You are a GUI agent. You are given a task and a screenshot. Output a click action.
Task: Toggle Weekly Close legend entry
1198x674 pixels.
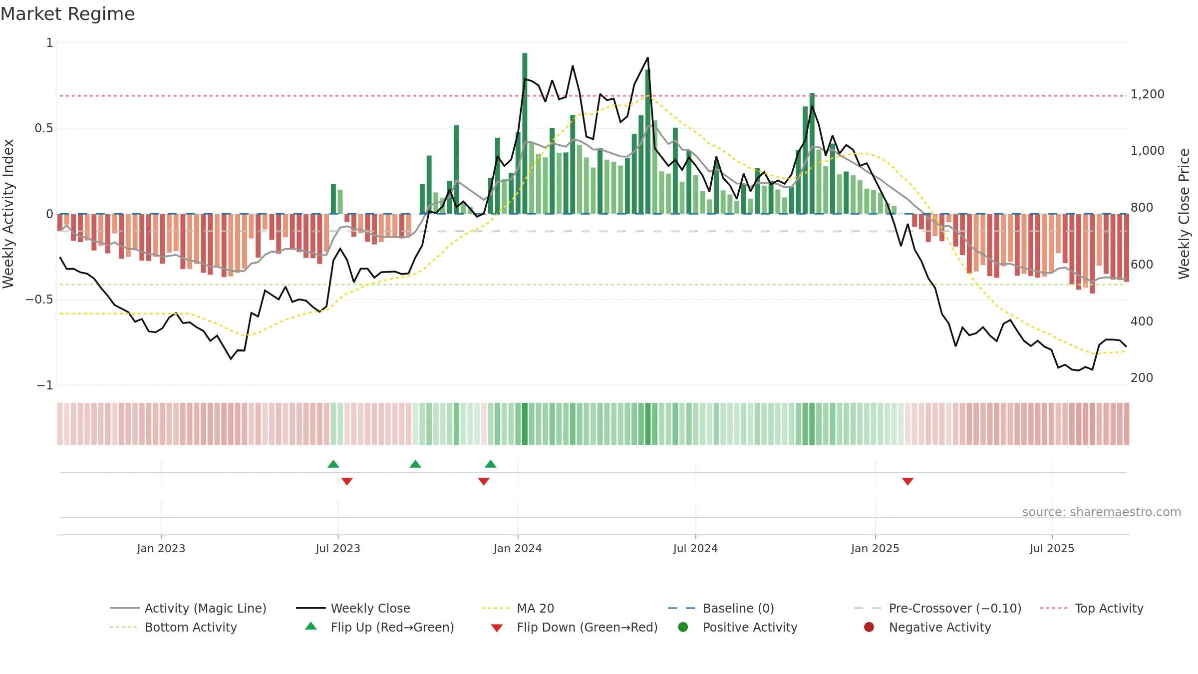pos(353,608)
